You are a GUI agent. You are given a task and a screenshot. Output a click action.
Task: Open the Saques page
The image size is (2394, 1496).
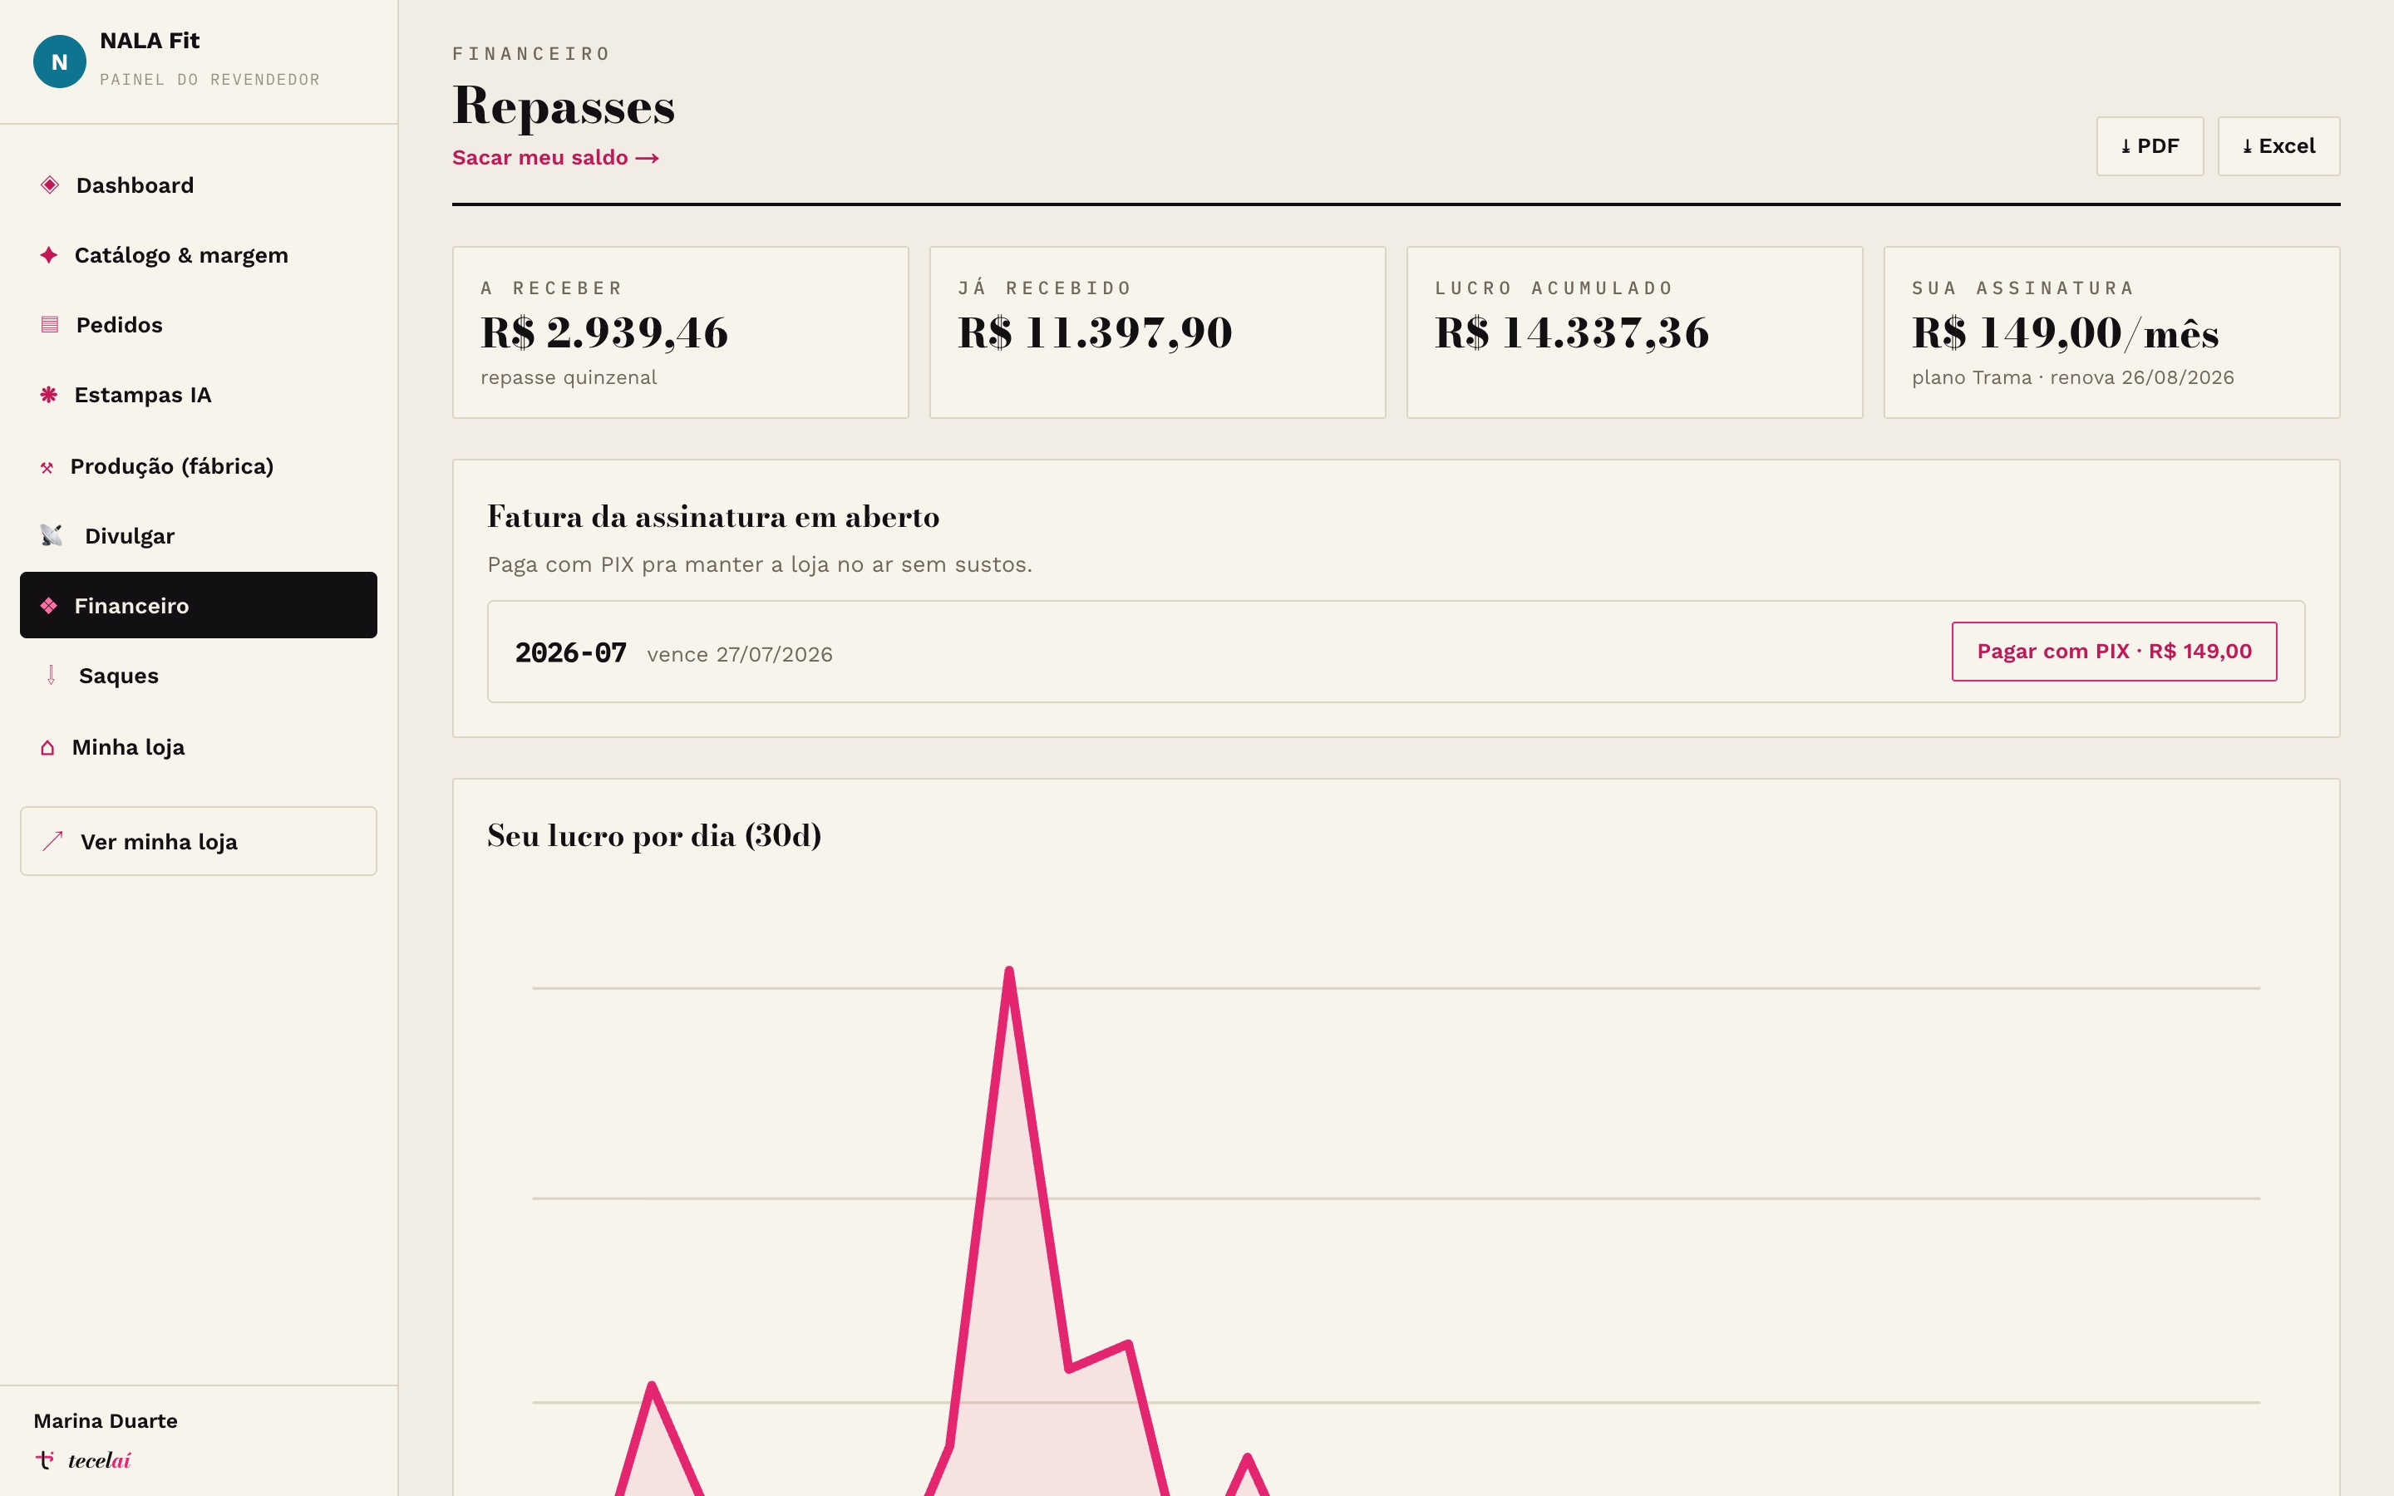coord(198,676)
